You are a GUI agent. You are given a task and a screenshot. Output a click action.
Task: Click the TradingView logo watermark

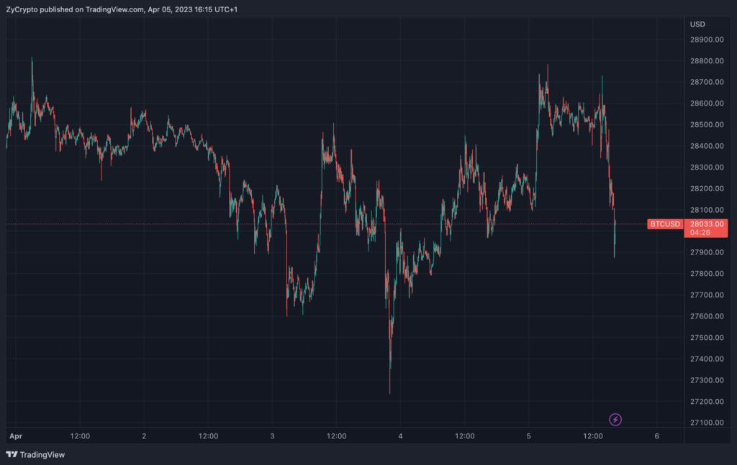point(12,454)
